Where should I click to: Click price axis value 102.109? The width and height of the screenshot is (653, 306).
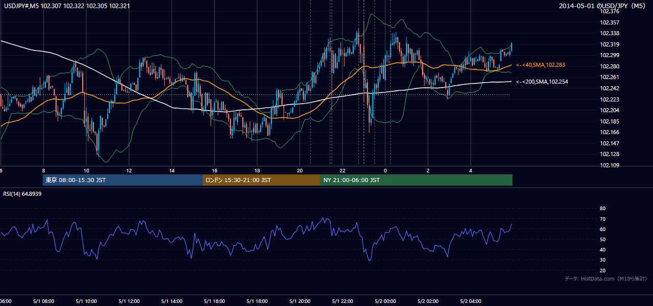610,165
